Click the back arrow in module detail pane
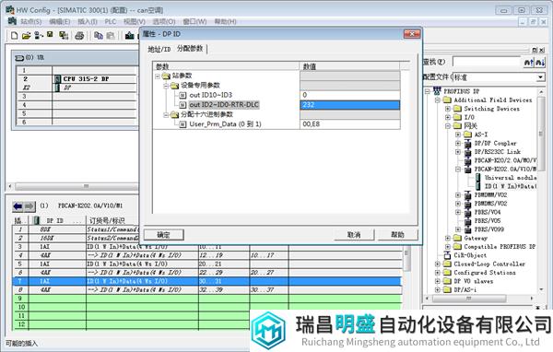553x352 pixels. (x=18, y=206)
